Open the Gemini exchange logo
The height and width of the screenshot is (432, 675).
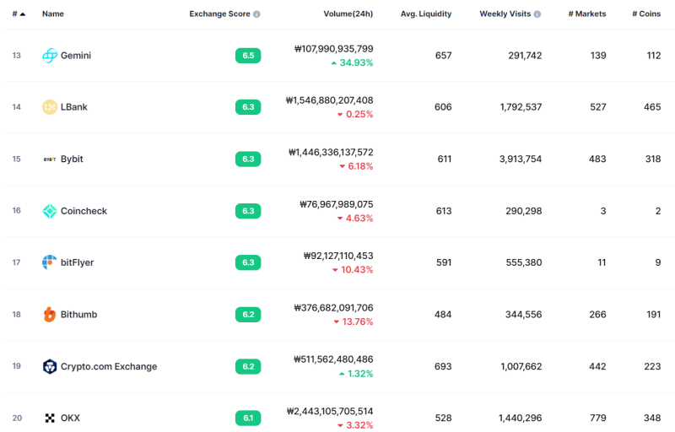pyautogui.click(x=50, y=56)
